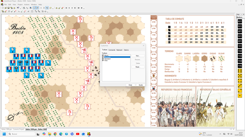Open the Markers dropdown in right panel
245x137 pixels.
(240, 17)
